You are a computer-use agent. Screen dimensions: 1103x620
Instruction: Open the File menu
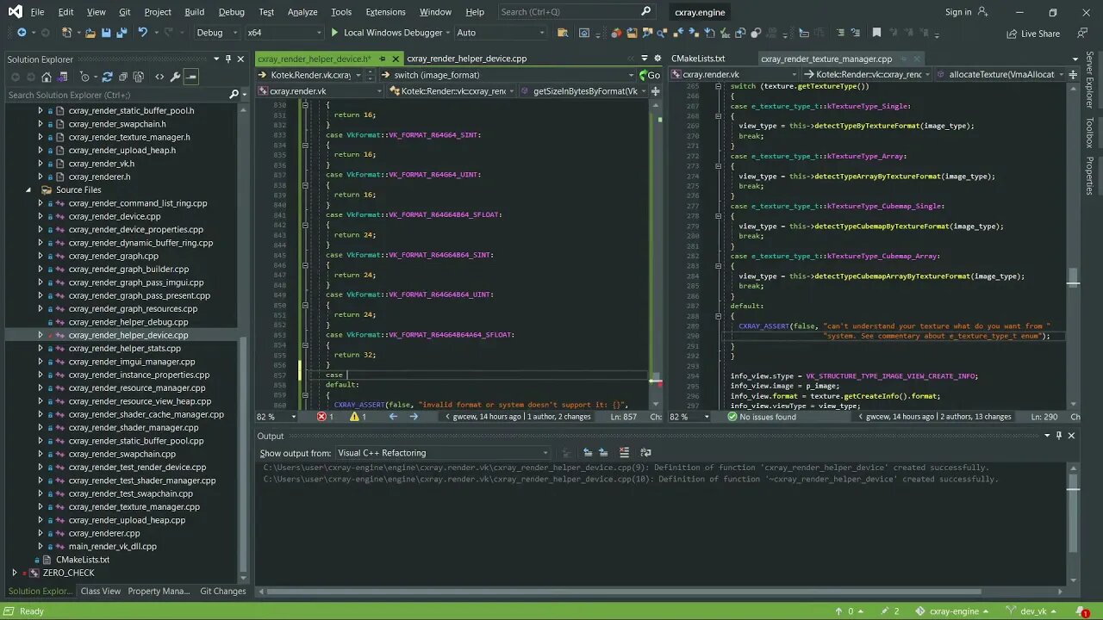pos(37,12)
